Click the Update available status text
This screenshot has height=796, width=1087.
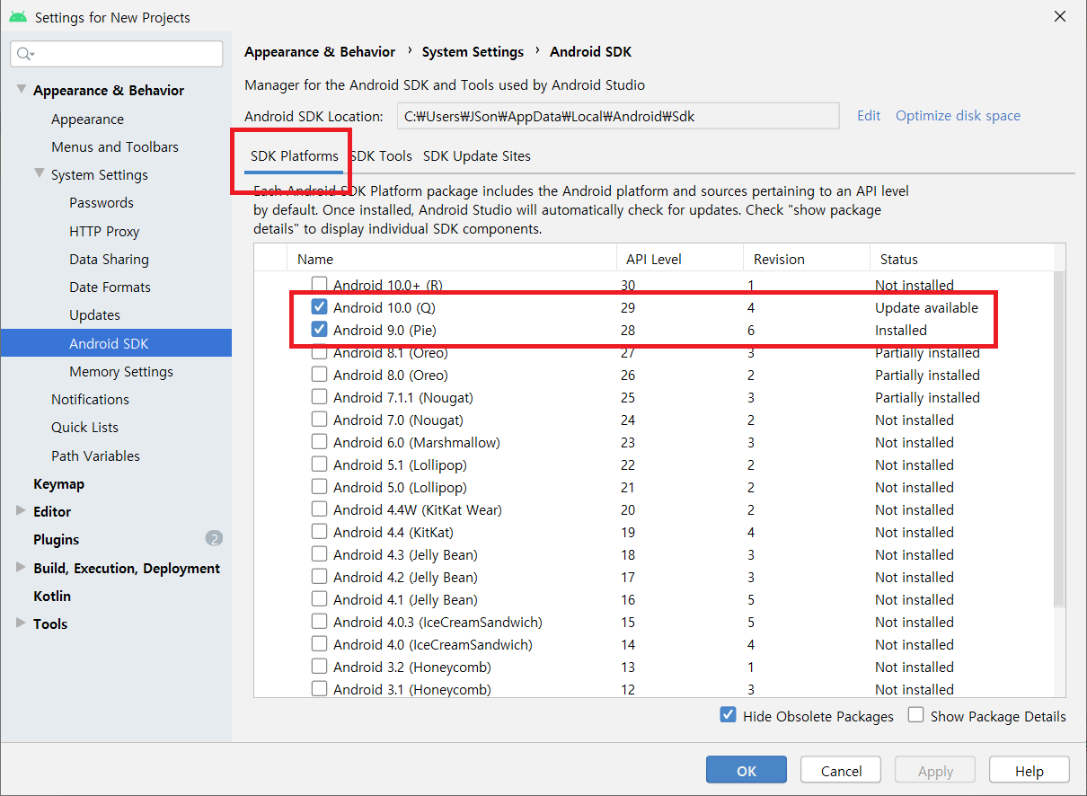[x=926, y=307]
